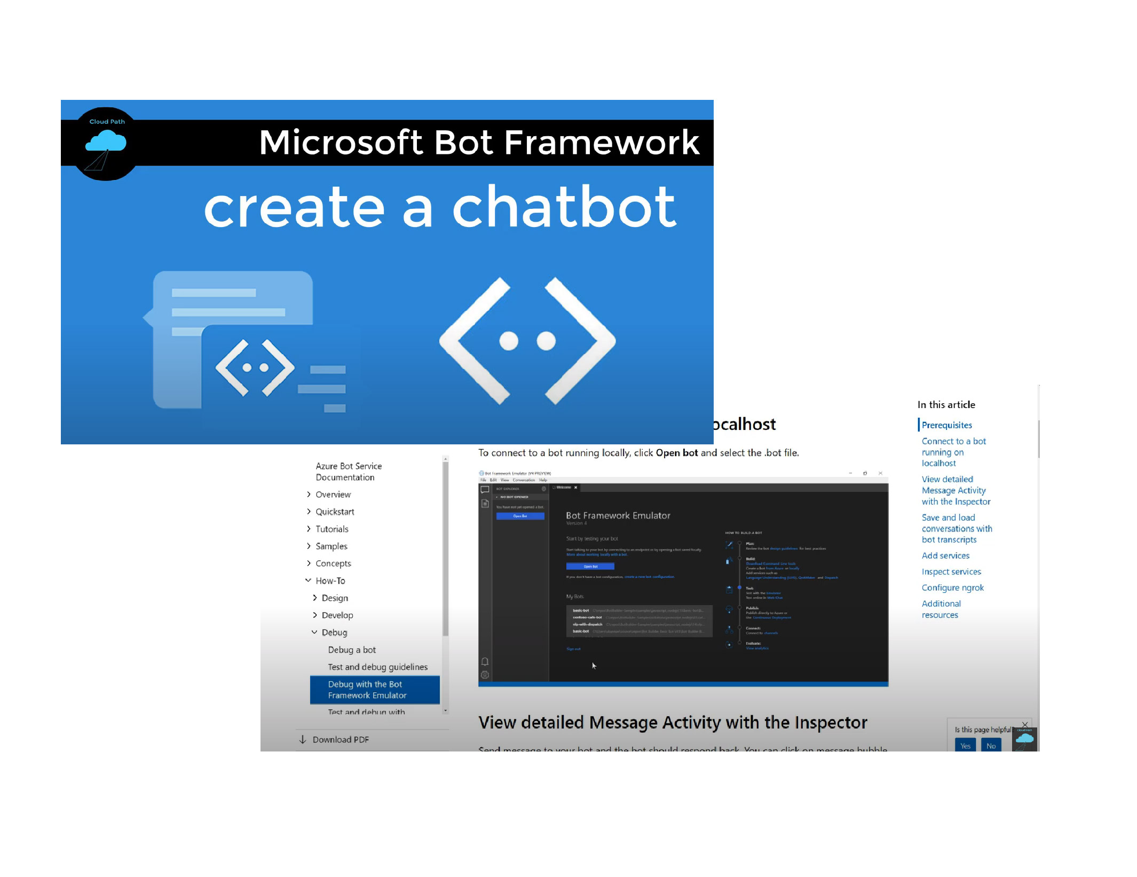Close the 'Is this page helpful' popup
1137x877 pixels.
[x=1025, y=725]
